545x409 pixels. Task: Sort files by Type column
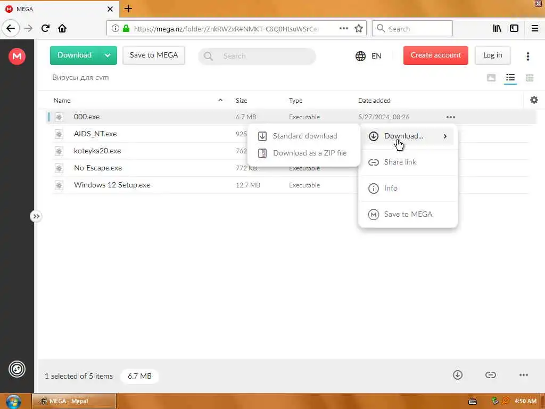click(x=295, y=101)
